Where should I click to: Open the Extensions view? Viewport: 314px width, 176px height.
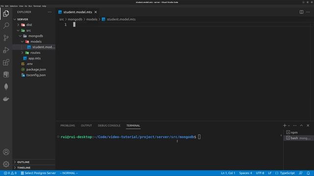(6, 62)
